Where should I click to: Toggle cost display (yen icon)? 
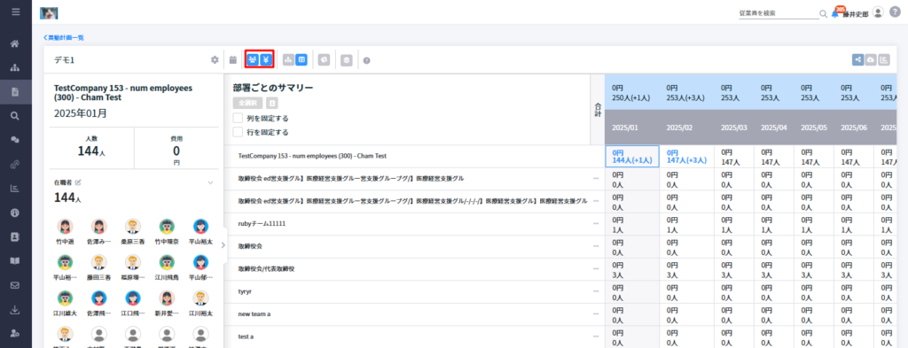(x=265, y=59)
